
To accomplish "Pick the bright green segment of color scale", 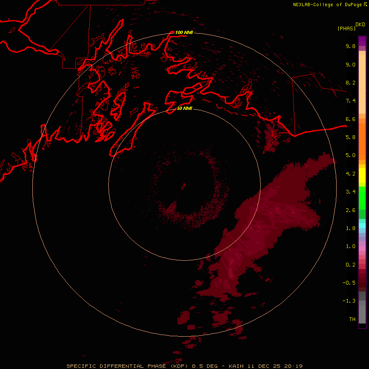I will coord(362,198).
